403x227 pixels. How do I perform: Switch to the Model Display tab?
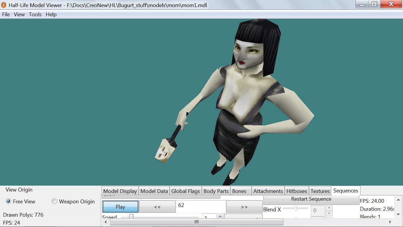[120, 191]
